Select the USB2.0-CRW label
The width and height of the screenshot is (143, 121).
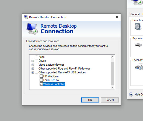pos(51,80)
